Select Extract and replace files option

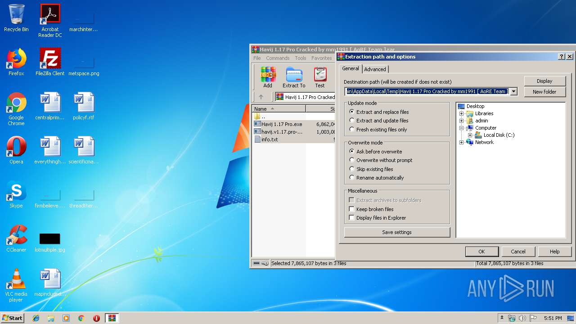point(378,112)
